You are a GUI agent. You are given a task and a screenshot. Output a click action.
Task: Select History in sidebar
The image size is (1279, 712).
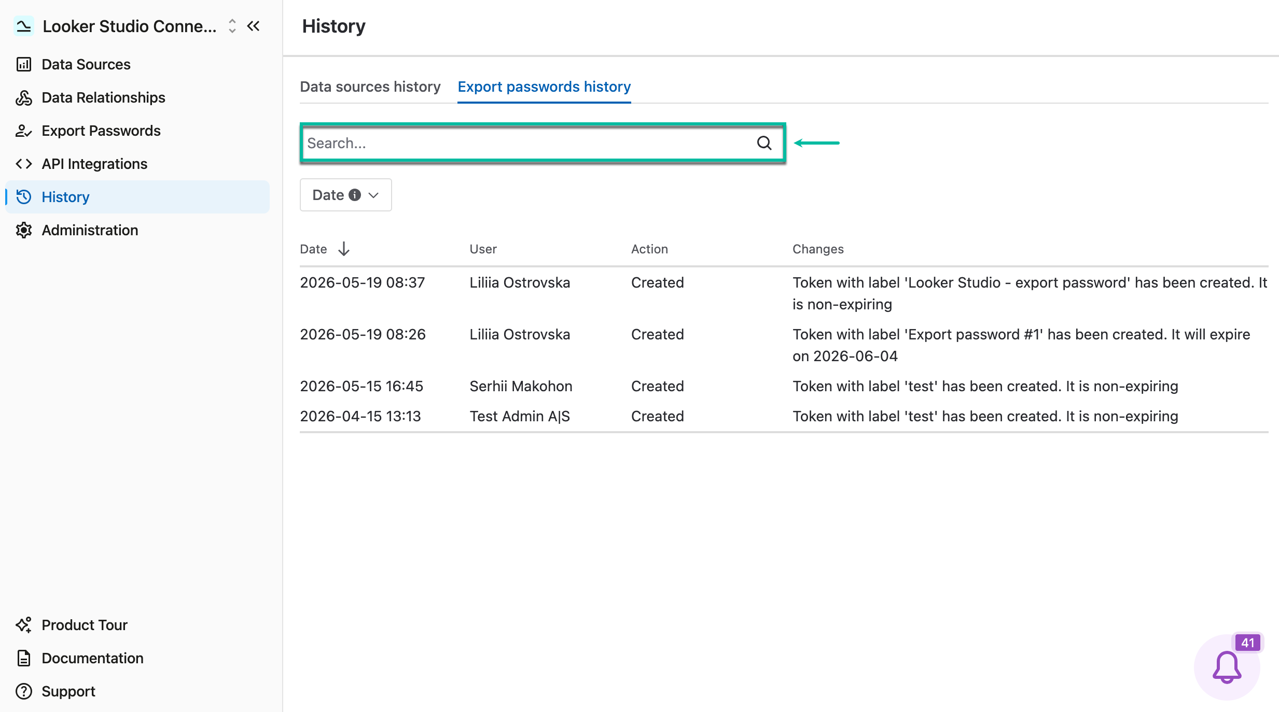[x=137, y=197]
